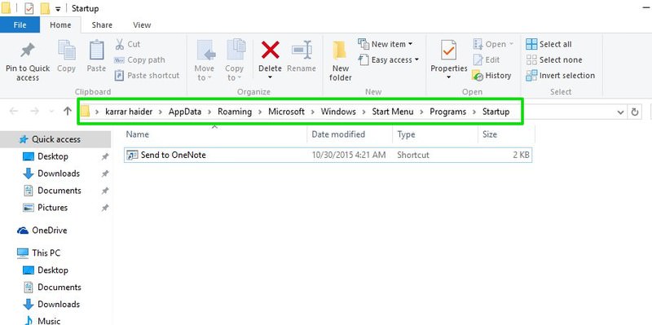The image size is (652, 325).
Task: Click the New folder icon
Action: (x=340, y=51)
